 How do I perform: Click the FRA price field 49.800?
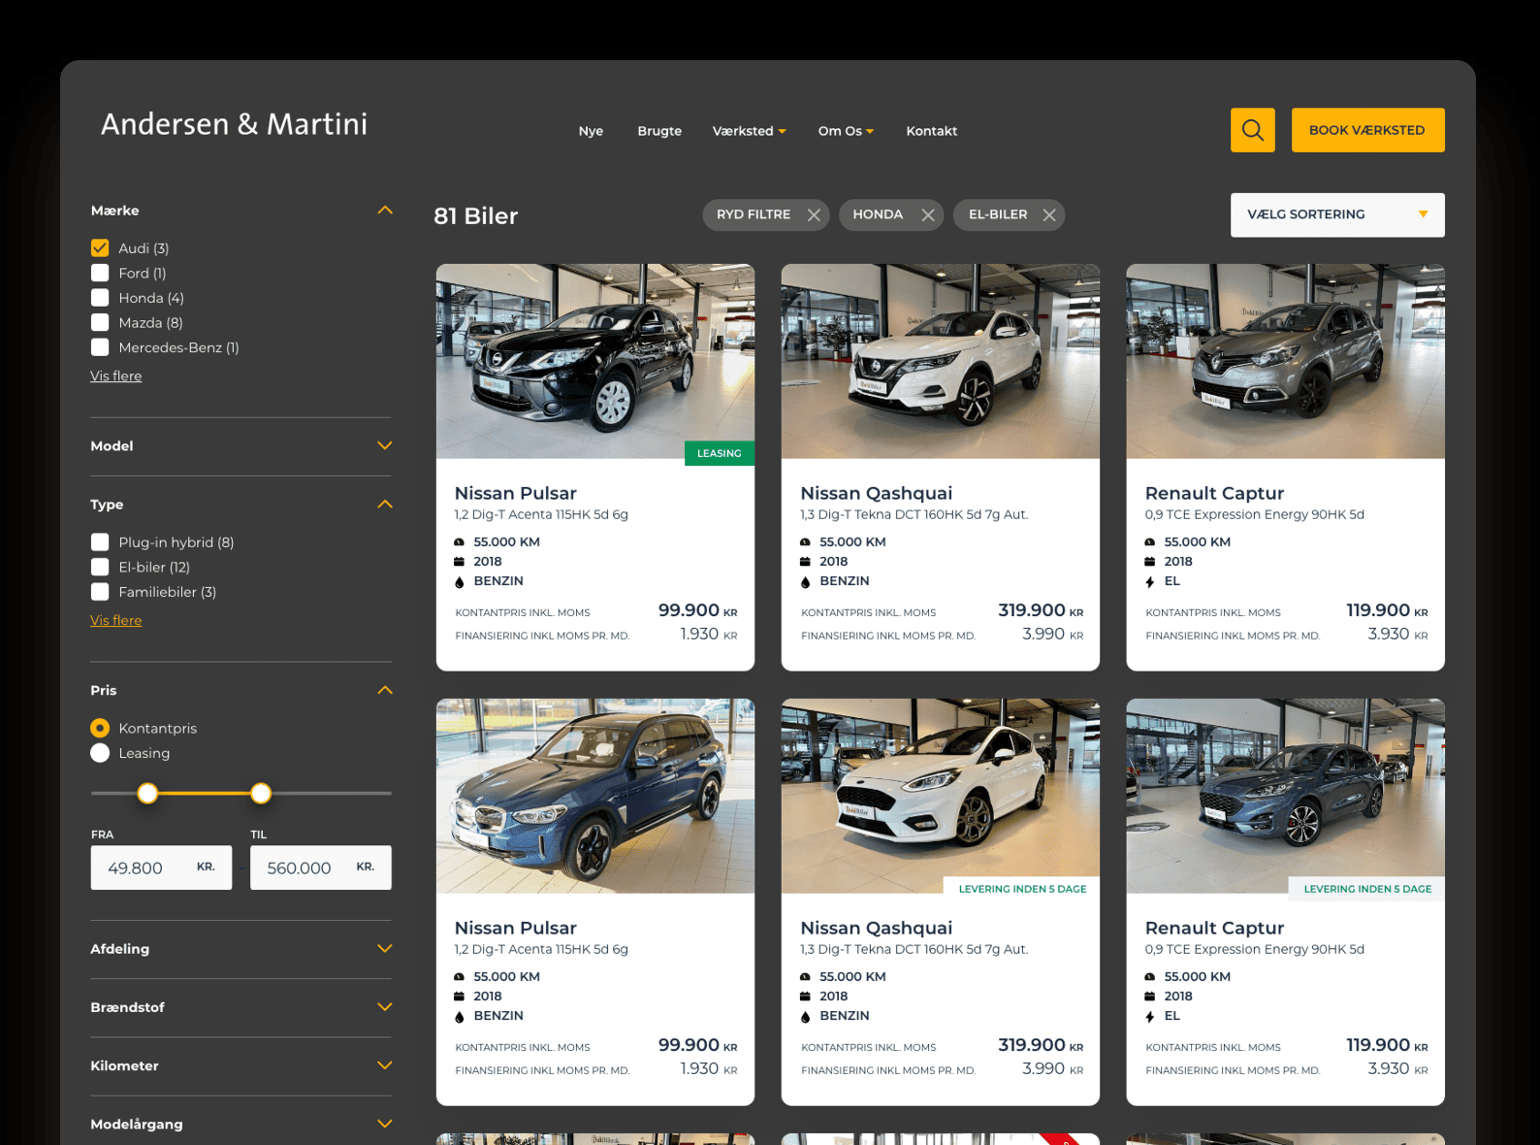tap(161, 867)
